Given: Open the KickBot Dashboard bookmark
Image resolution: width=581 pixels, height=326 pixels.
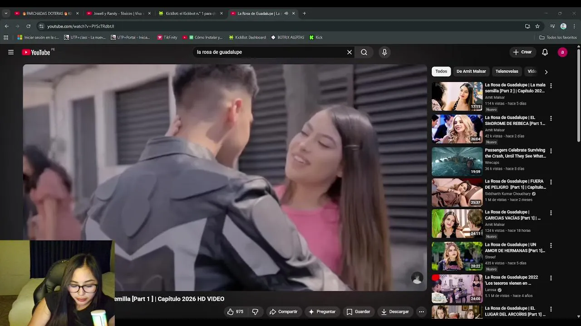Looking at the screenshot, I should [247, 38].
